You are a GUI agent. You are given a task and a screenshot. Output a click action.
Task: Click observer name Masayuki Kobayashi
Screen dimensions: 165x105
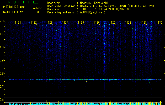click(x=94, y=3)
